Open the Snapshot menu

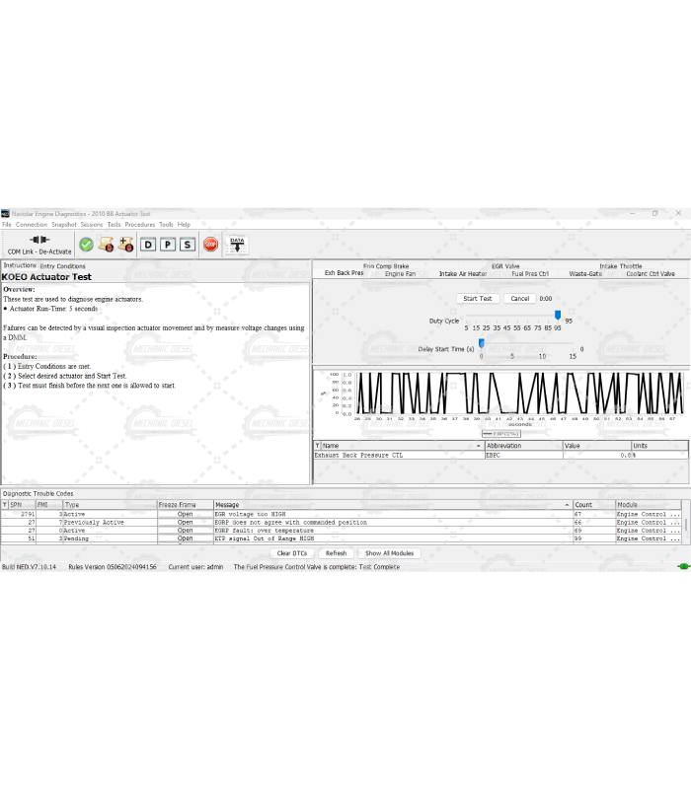tap(63, 225)
